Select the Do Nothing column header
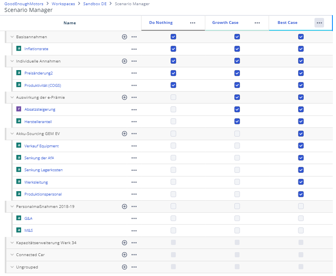 (x=161, y=23)
